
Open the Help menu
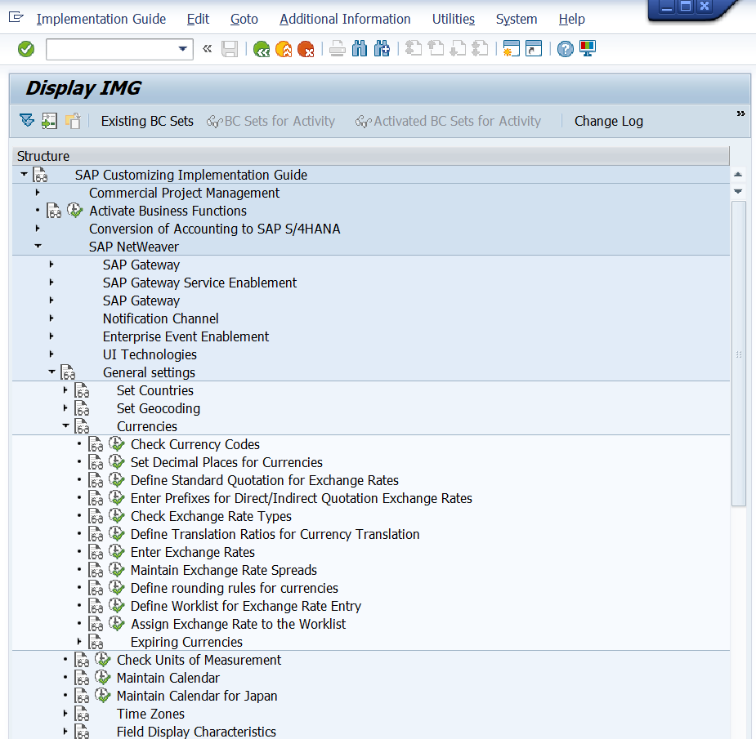572,20
